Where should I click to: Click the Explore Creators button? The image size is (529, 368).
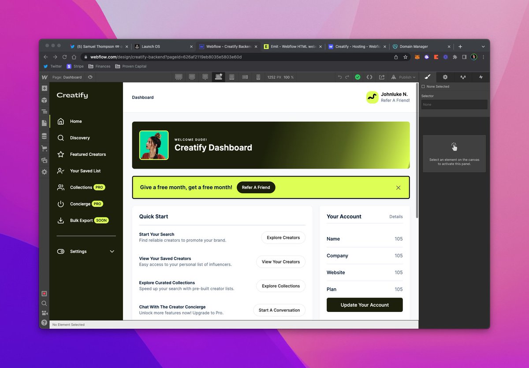point(283,237)
